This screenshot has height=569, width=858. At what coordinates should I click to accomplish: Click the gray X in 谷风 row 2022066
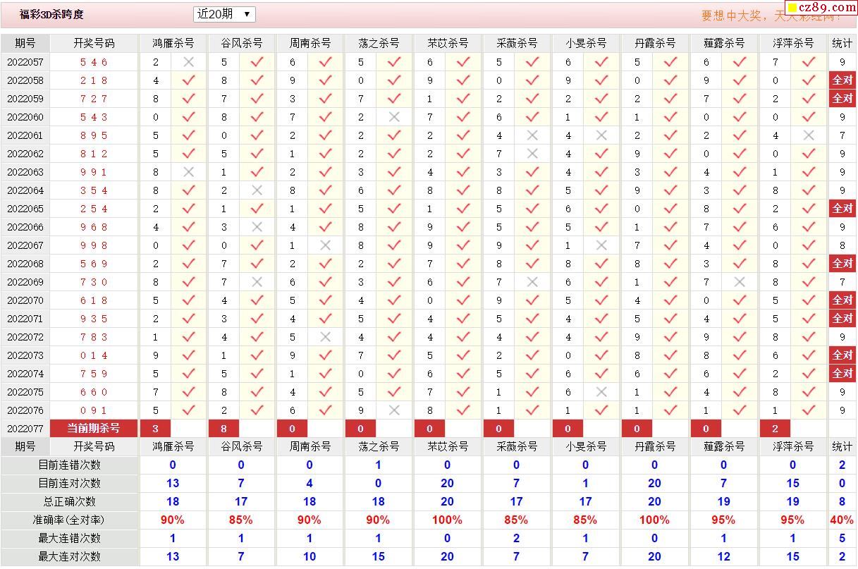coord(257,227)
